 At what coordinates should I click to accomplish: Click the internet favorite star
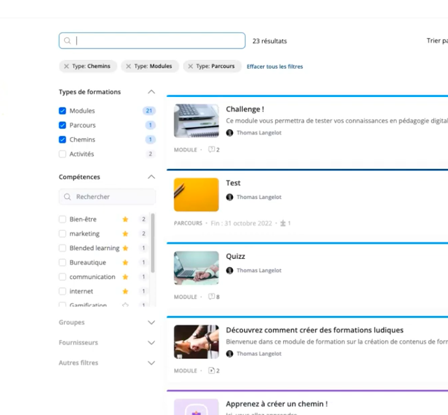[x=125, y=291]
